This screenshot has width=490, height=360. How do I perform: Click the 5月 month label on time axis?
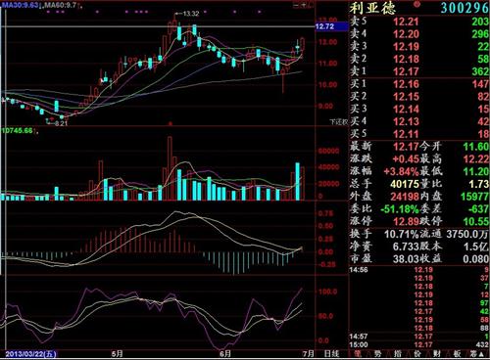118,353
